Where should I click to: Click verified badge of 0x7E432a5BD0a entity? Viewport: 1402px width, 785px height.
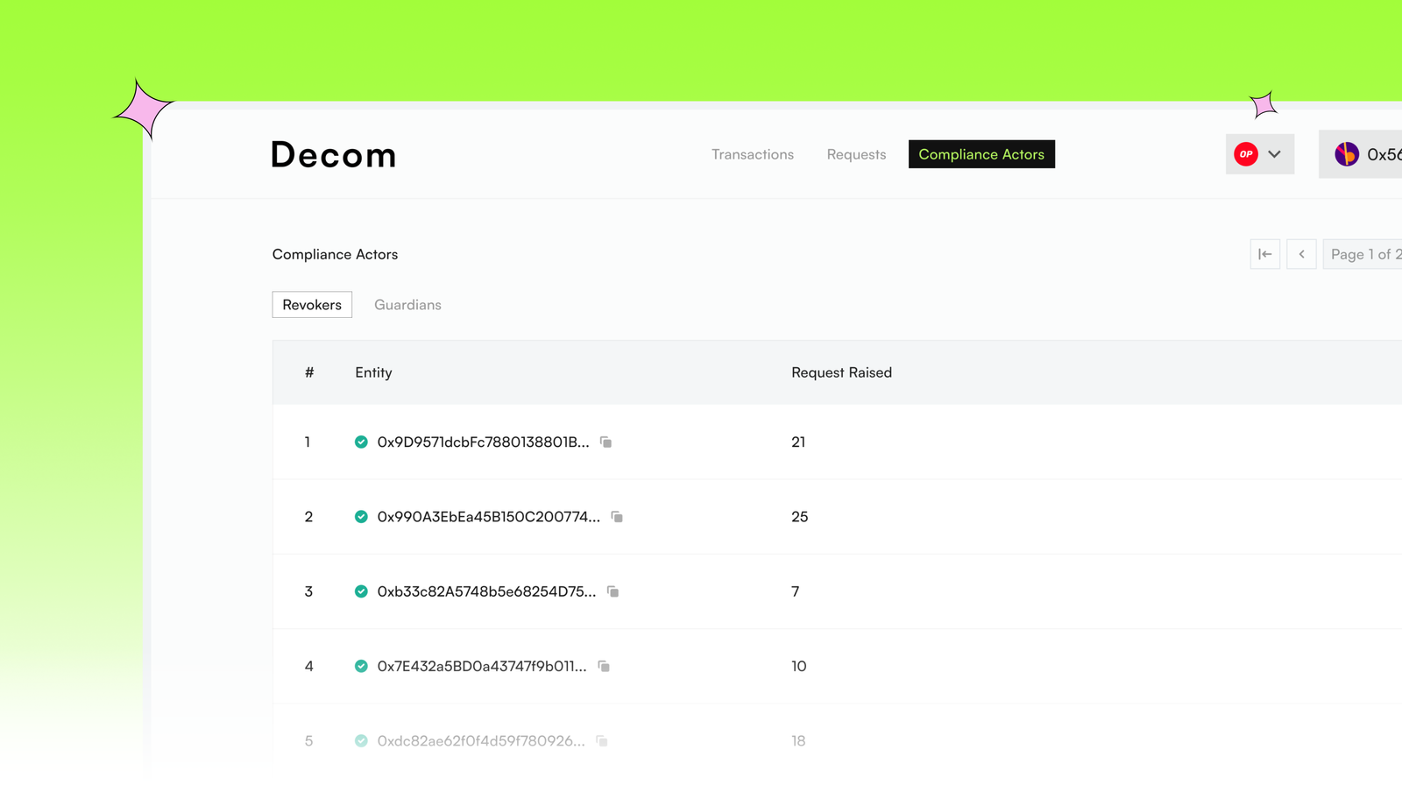click(361, 667)
